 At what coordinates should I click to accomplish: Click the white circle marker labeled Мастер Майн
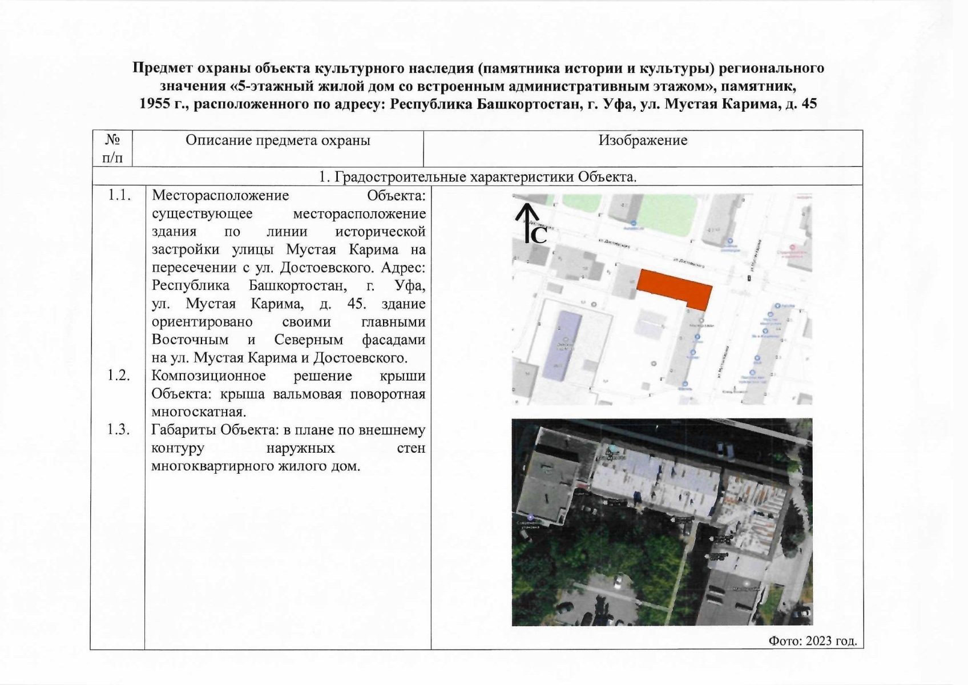701,320
